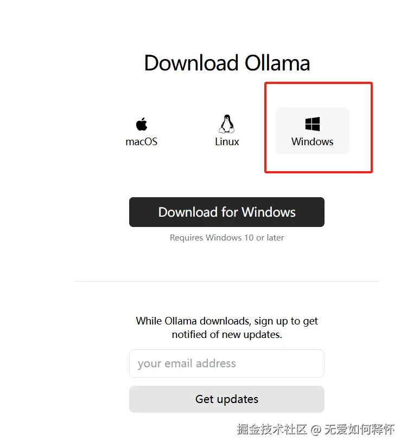Focus the your email address field

(x=227, y=363)
